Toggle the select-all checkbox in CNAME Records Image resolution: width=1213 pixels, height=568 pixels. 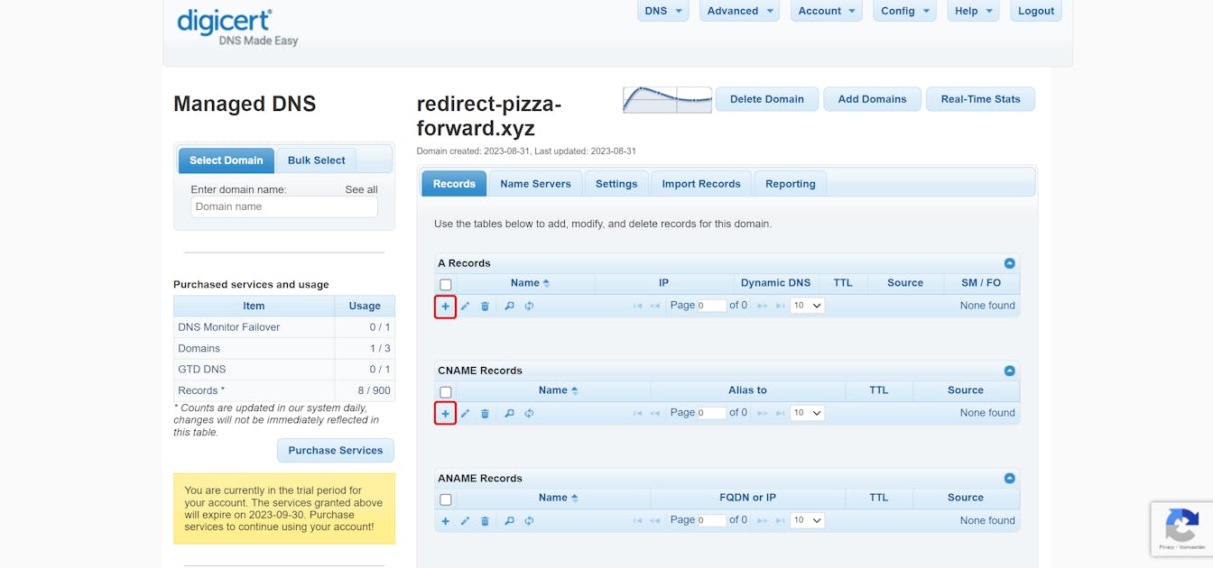(x=446, y=392)
